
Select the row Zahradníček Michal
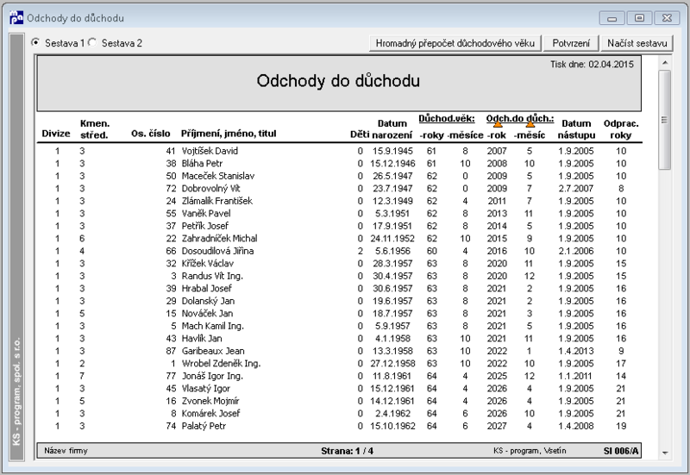click(339, 239)
